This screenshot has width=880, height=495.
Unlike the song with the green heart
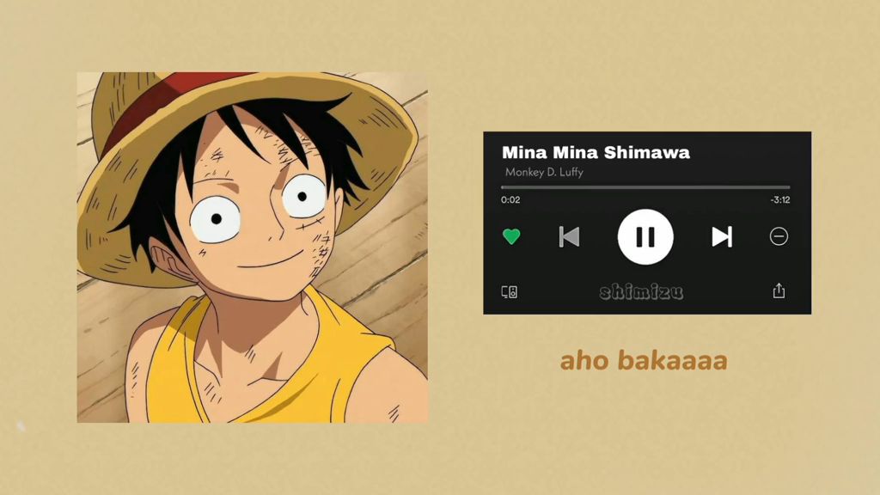(510, 236)
